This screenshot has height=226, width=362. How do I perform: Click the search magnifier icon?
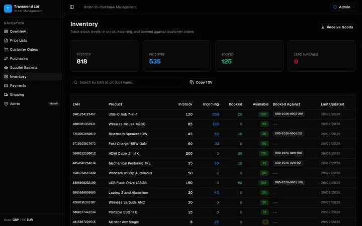click(75, 82)
